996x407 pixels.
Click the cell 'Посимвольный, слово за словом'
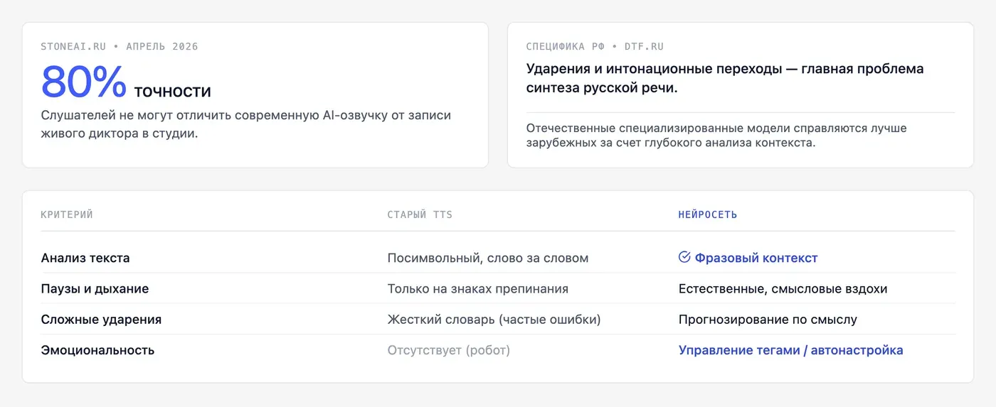coord(488,258)
